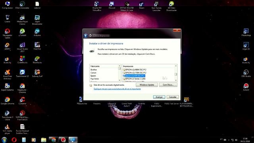Click Avançar to continue the wizard
The image size is (254, 143).
tap(159, 97)
